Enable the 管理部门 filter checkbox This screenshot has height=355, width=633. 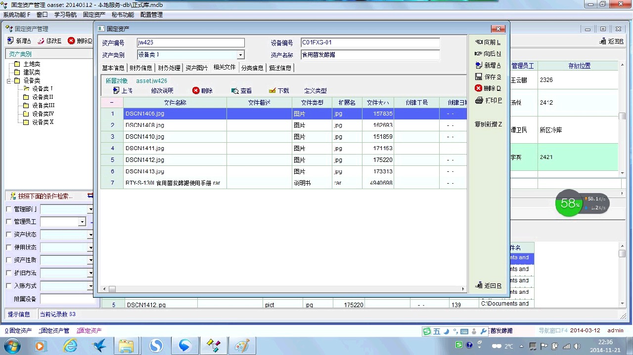click(x=8, y=209)
